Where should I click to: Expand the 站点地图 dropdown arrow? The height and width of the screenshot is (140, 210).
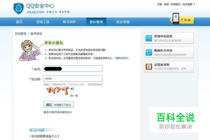pyautogui.click(x=194, y=4)
